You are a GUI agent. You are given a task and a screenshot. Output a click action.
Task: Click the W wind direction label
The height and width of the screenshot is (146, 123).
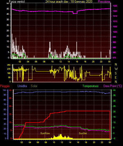(116, 69)
